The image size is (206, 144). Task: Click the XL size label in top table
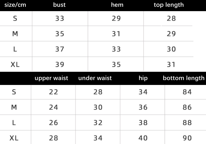[x=15, y=65]
